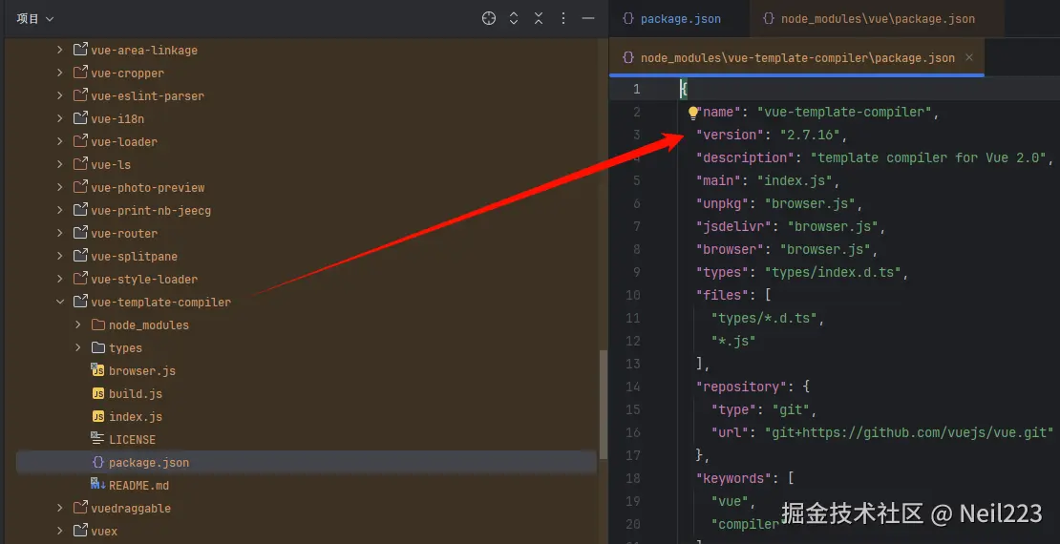Click the "keywords" key on line 18

[x=734, y=478]
